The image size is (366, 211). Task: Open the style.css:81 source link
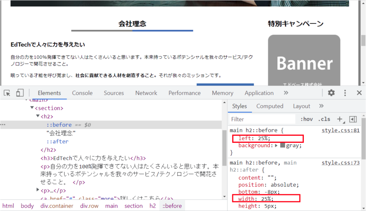pyautogui.click(x=341, y=131)
